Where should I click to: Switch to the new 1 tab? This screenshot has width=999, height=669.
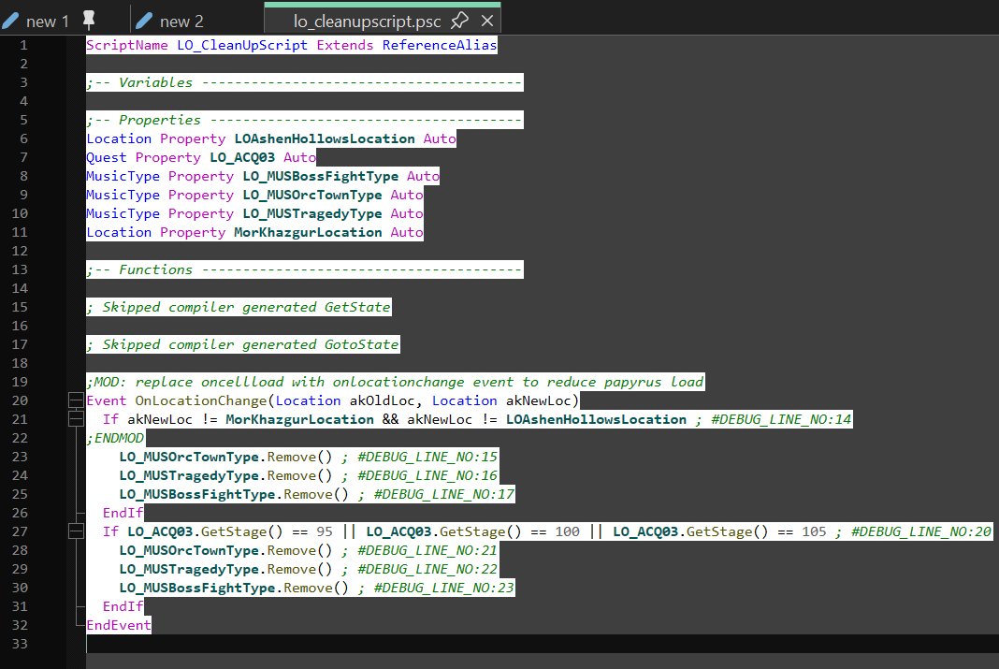[x=48, y=21]
